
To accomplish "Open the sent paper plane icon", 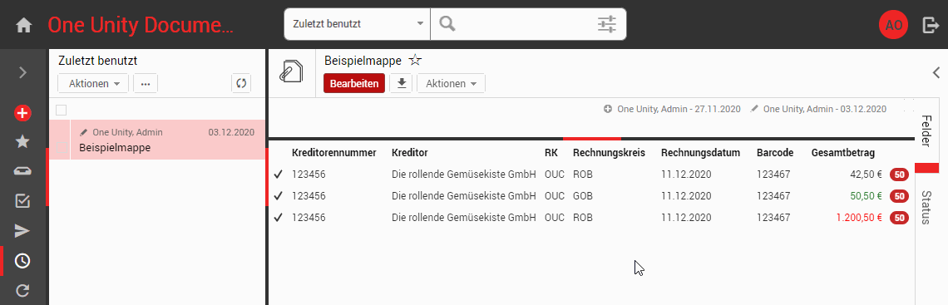I will tap(22, 231).
